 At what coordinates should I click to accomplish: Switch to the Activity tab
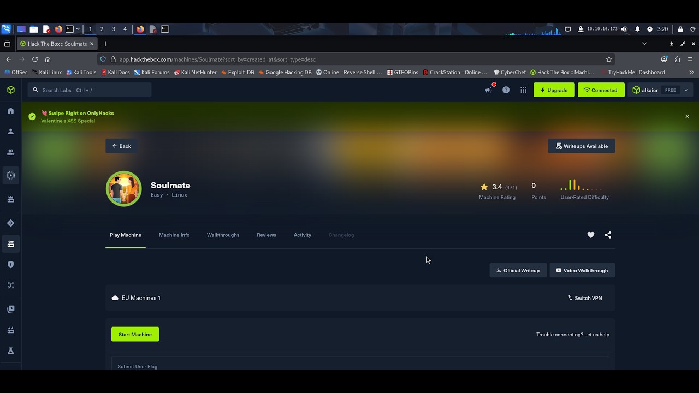tap(303, 235)
